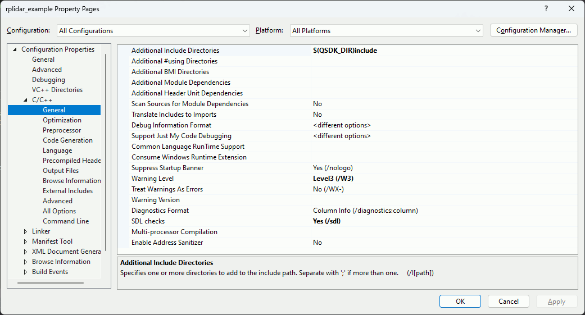
Task: Expand the Linker node
Action: coord(25,231)
